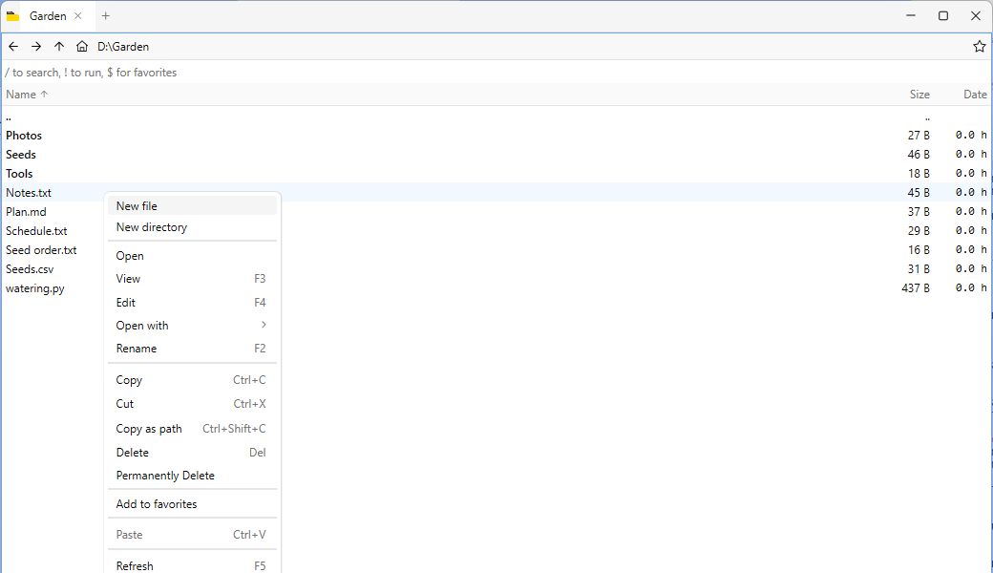Choose Add to favorites menu entry

click(x=193, y=504)
